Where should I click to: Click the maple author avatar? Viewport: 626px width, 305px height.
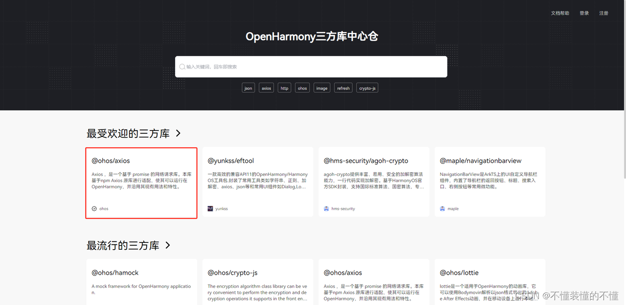click(442, 209)
